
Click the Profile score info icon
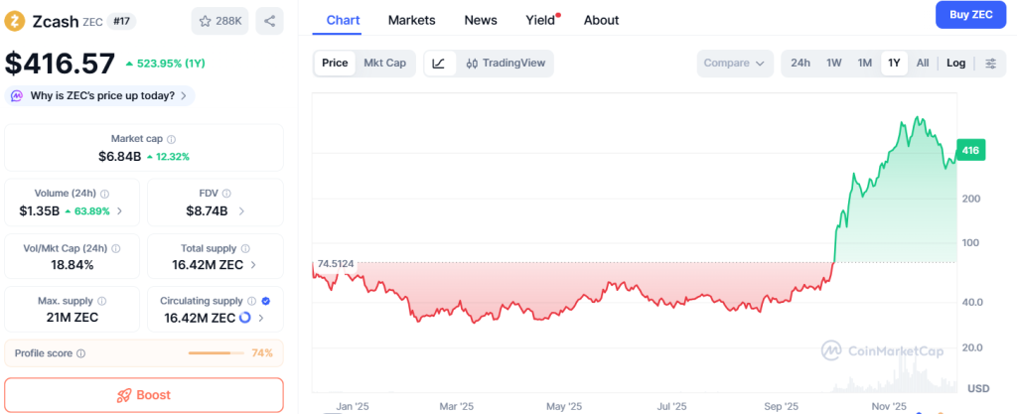(80, 353)
